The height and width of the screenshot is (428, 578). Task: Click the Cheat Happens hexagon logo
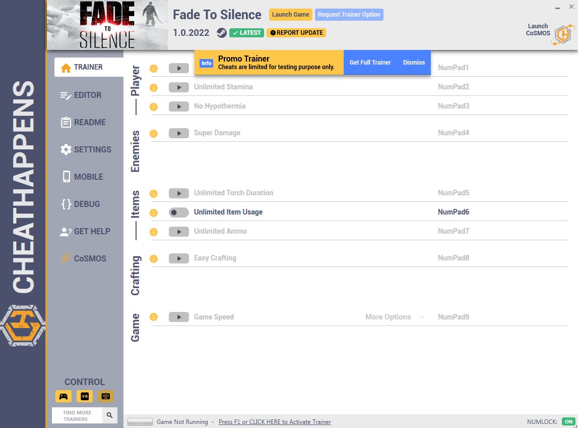click(x=23, y=326)
